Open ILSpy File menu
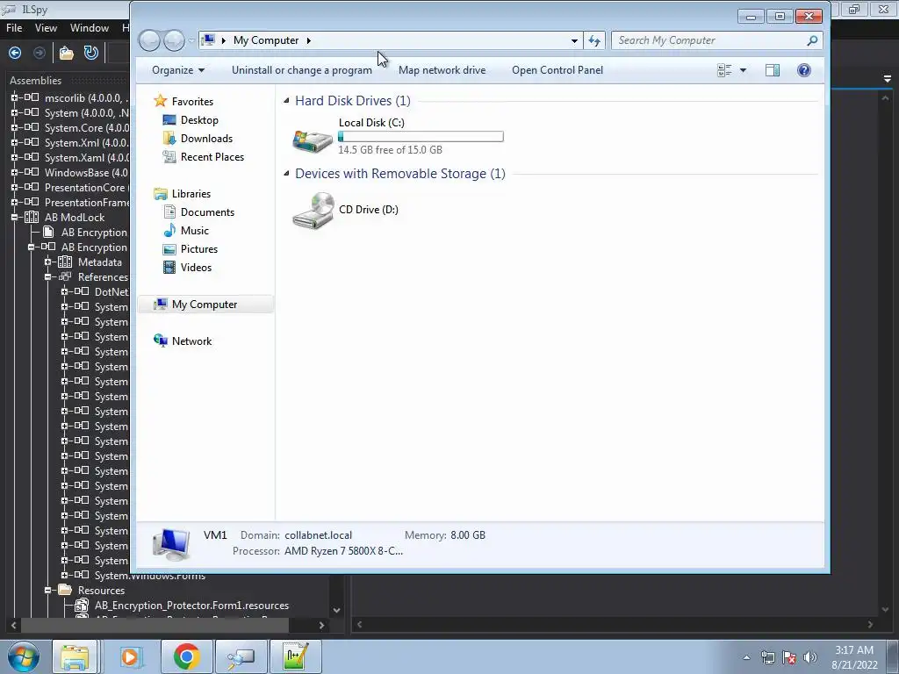Viewport: 899px width, 674px height. pyautogui.click(x=14, y=27)
